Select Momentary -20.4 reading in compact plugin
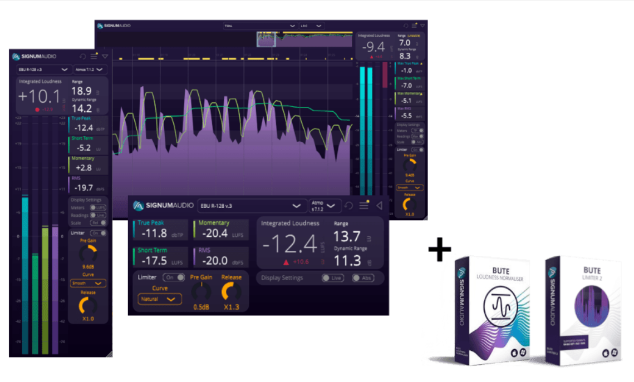The image size is (634, 382). pos(221,229)
